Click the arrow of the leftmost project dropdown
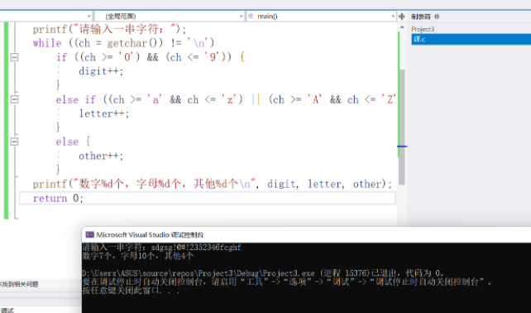This screenshot has width=531, height=313. click(x=88, y=17)
